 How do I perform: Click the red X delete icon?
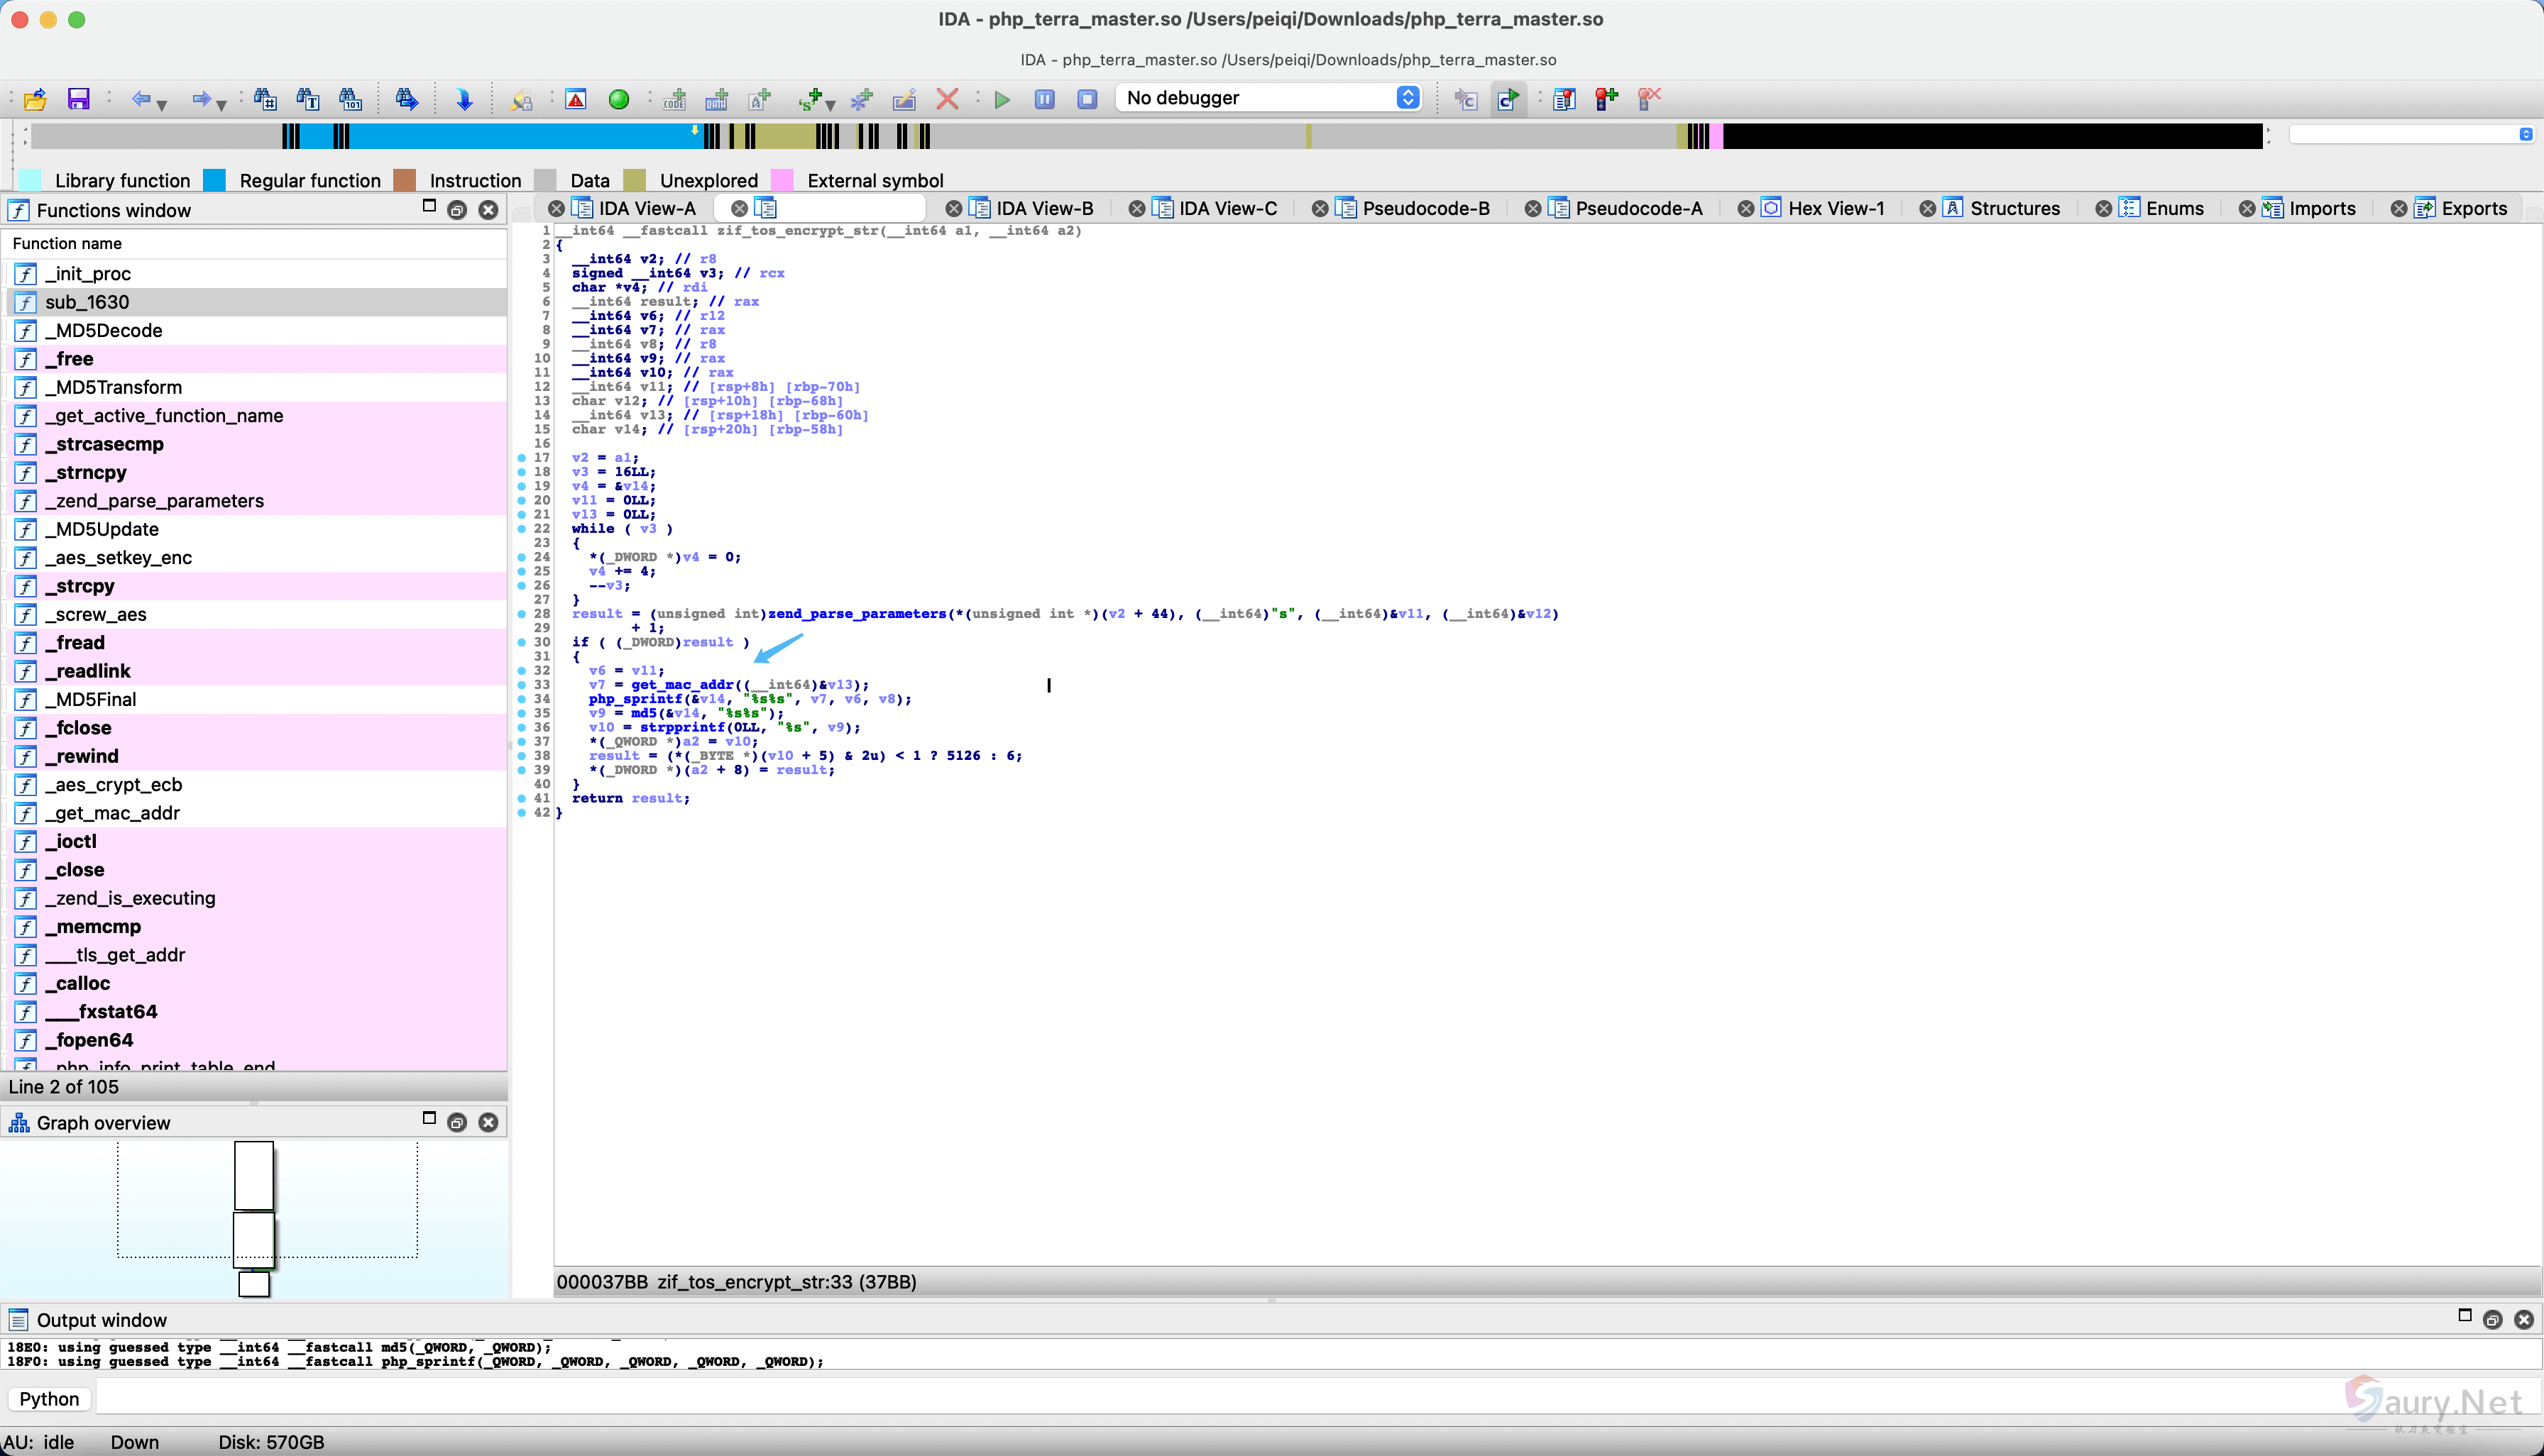946,99
